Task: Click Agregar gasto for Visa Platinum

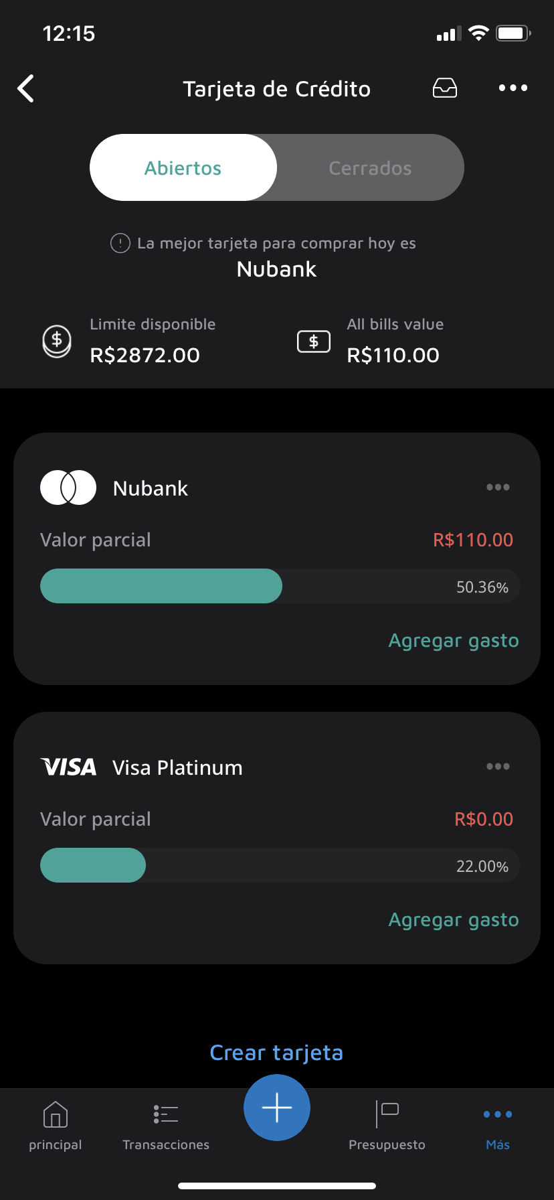Action: pos(454,920)
